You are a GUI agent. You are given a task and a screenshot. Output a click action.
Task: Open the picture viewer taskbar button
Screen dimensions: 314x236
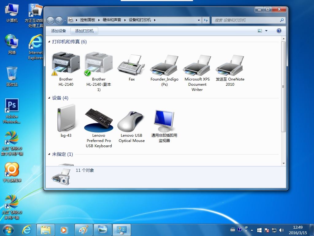pos(102,230)
